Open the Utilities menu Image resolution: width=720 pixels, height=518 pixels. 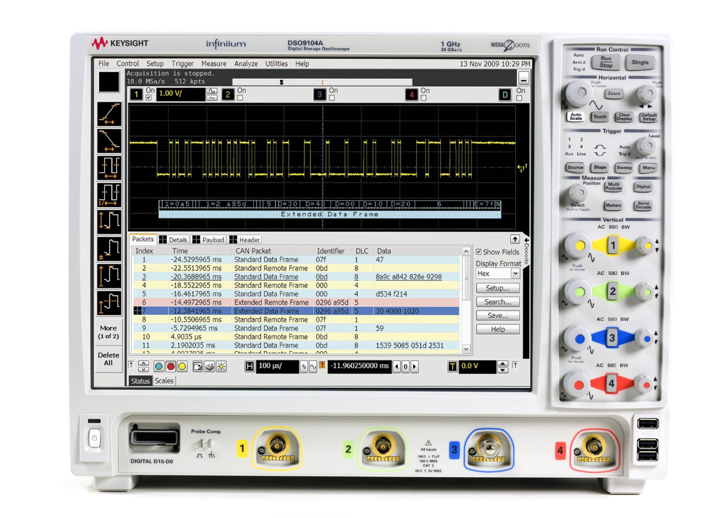click(x=276, y=64)
